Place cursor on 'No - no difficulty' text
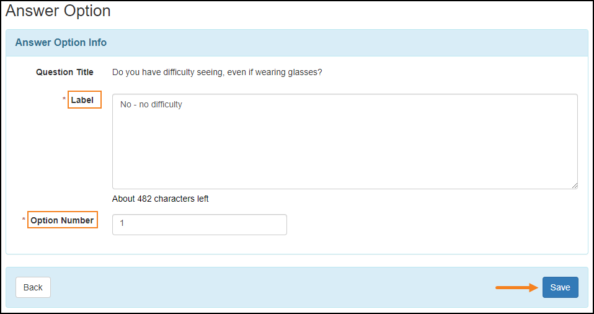594x314 pixels. tap(151, 104)
